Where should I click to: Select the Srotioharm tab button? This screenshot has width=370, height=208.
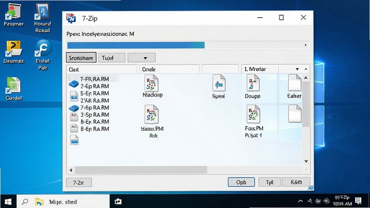(81, 57)
